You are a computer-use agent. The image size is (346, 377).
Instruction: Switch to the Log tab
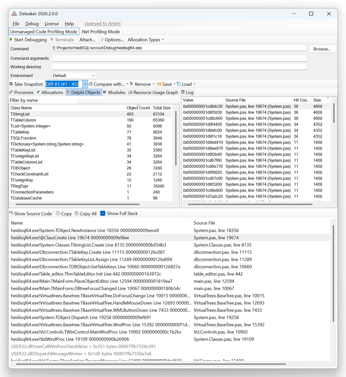(x=187, y=92)
